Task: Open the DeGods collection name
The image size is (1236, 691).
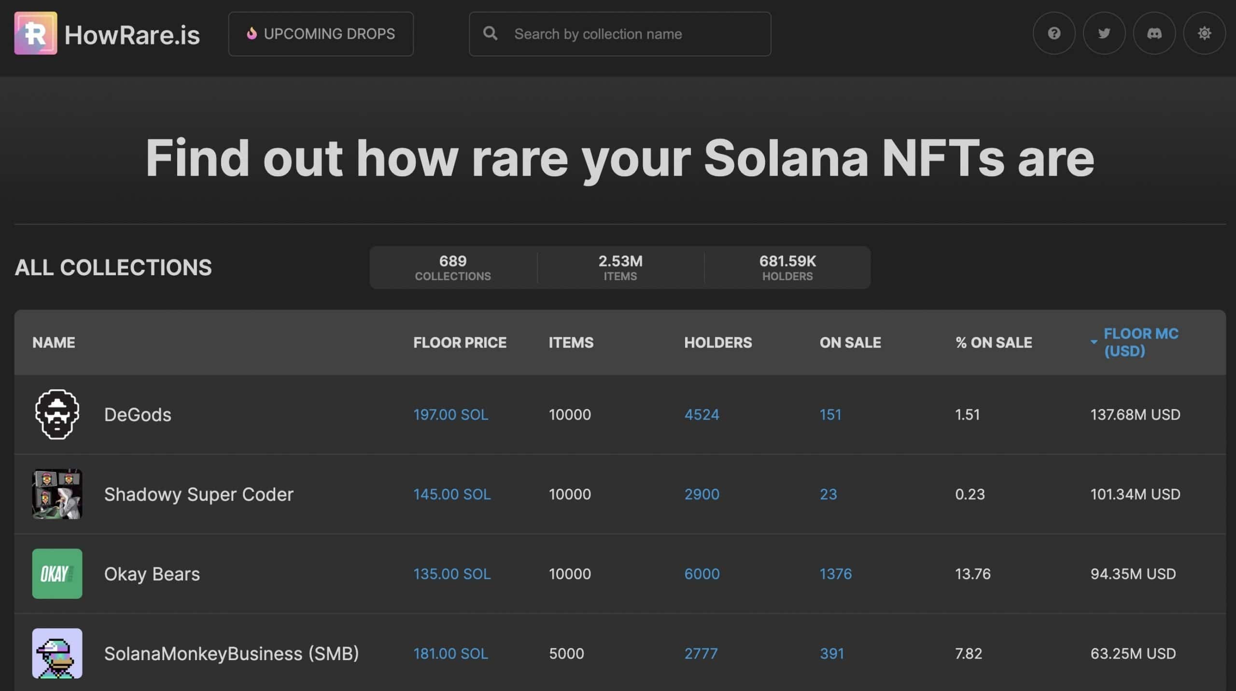Action: tap(138, 415)
